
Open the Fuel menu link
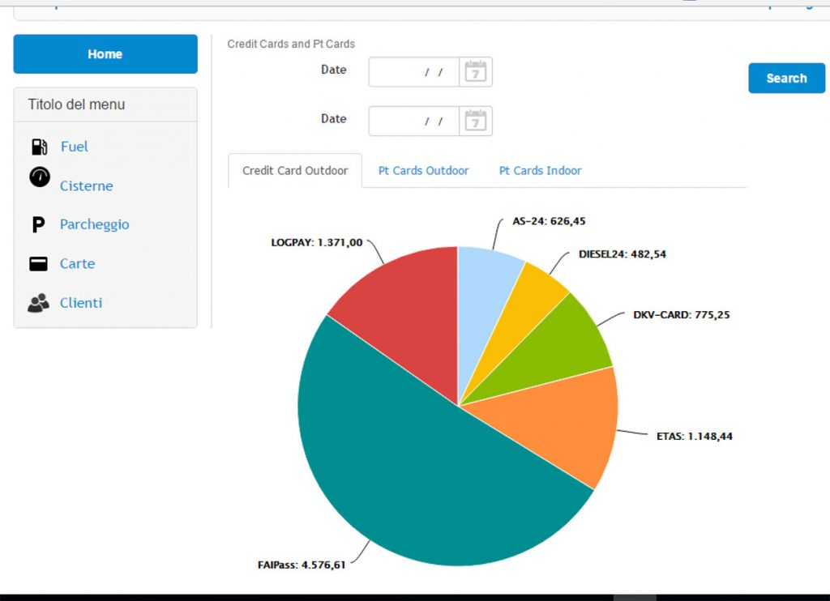[x=74, y=147]
